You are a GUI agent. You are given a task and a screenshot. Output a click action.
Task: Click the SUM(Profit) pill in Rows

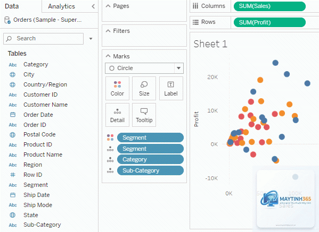coord(269,22)
